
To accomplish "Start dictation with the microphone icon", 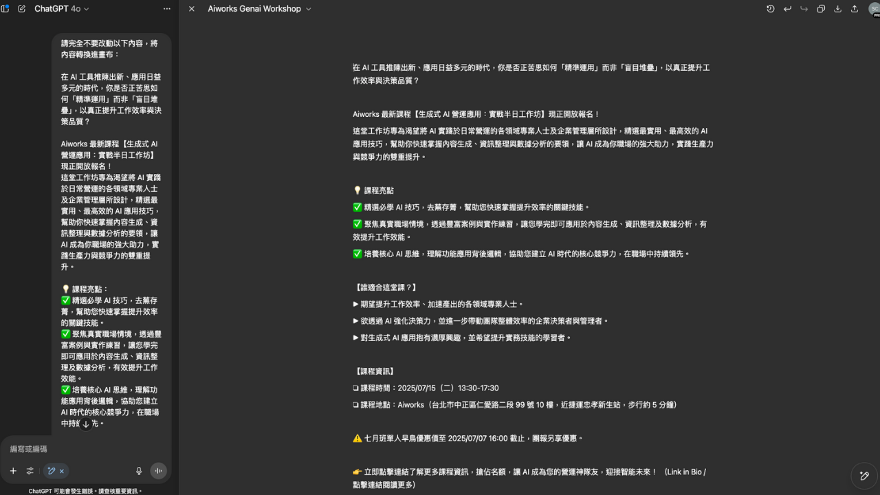I will pos(139,471).
